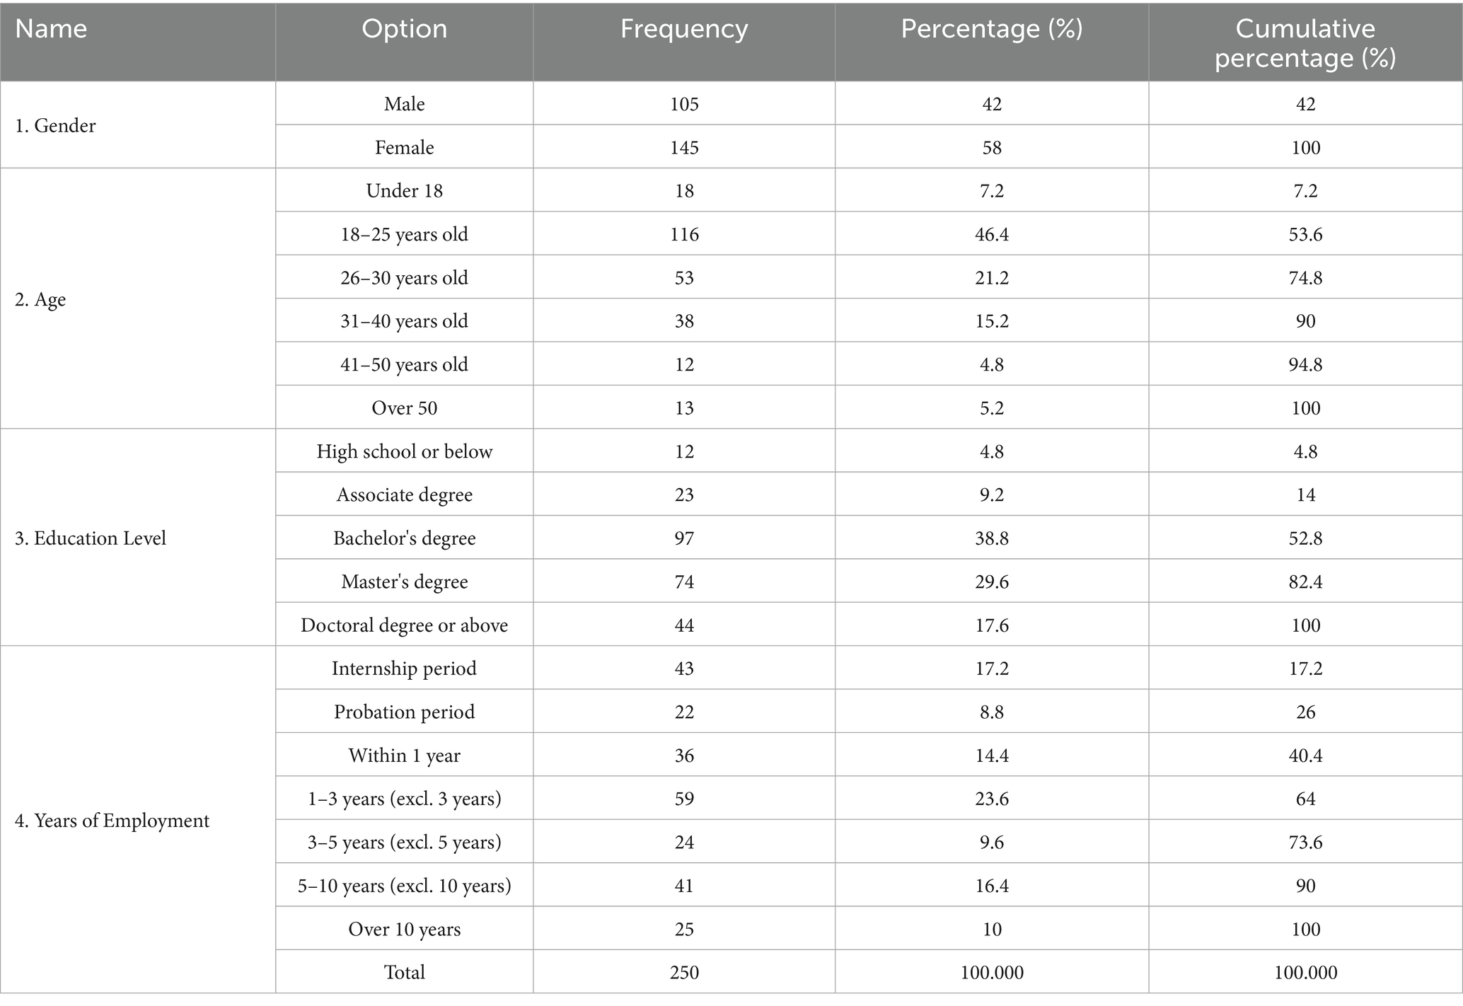Click the 1. Gender row label
The height and width of the screenshot is (1006, 1463).
coord(55,126)
